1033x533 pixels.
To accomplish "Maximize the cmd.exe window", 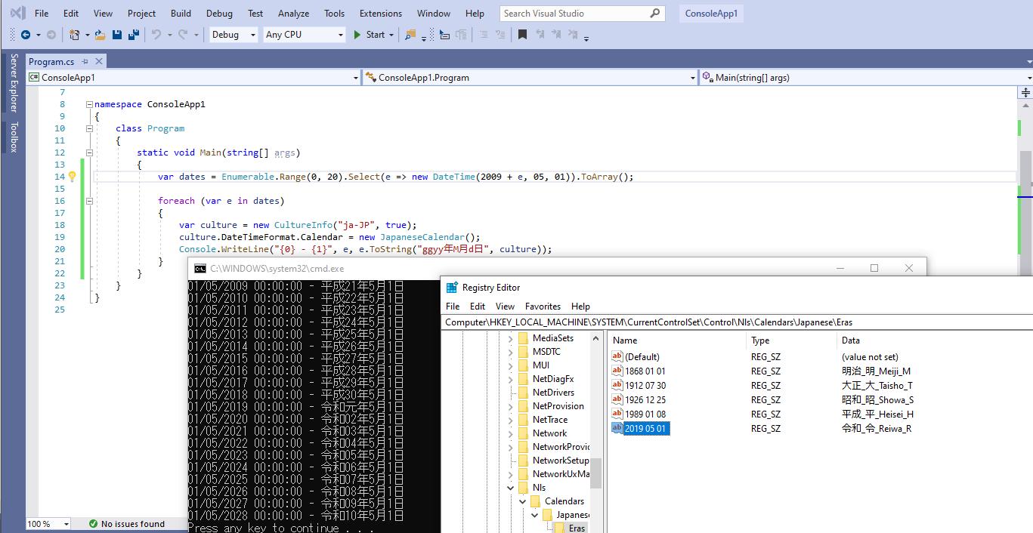I will pos(874,268).
